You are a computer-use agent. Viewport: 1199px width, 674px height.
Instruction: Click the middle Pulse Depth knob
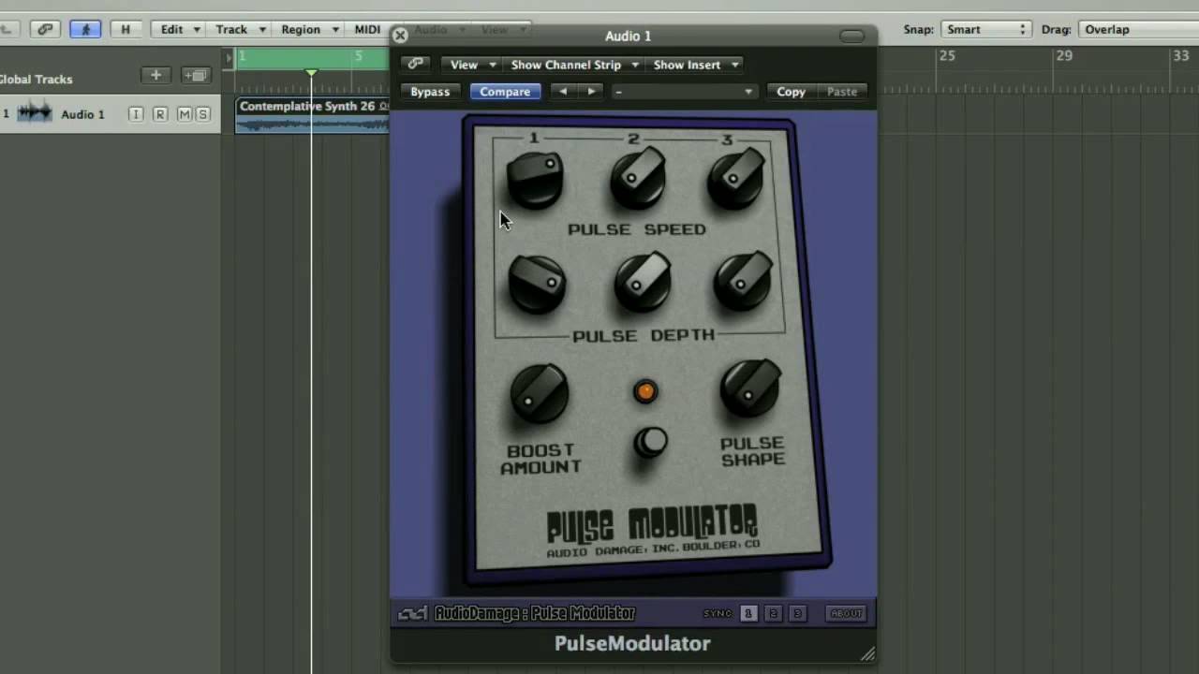pos(643,283)
